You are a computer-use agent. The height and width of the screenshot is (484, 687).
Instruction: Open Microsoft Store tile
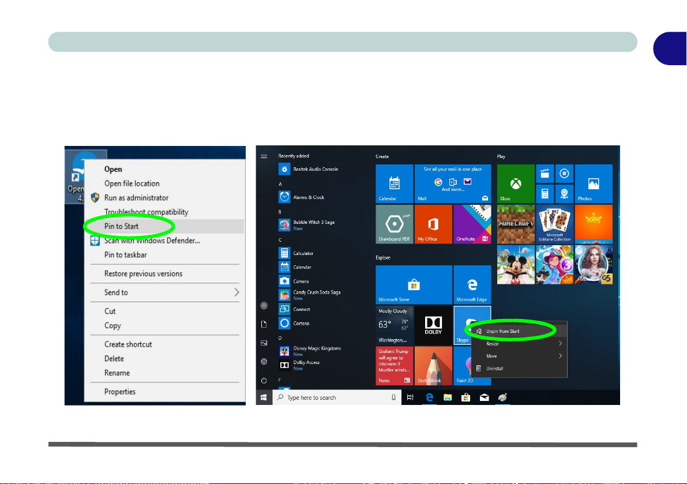click(x=414, y=285)
